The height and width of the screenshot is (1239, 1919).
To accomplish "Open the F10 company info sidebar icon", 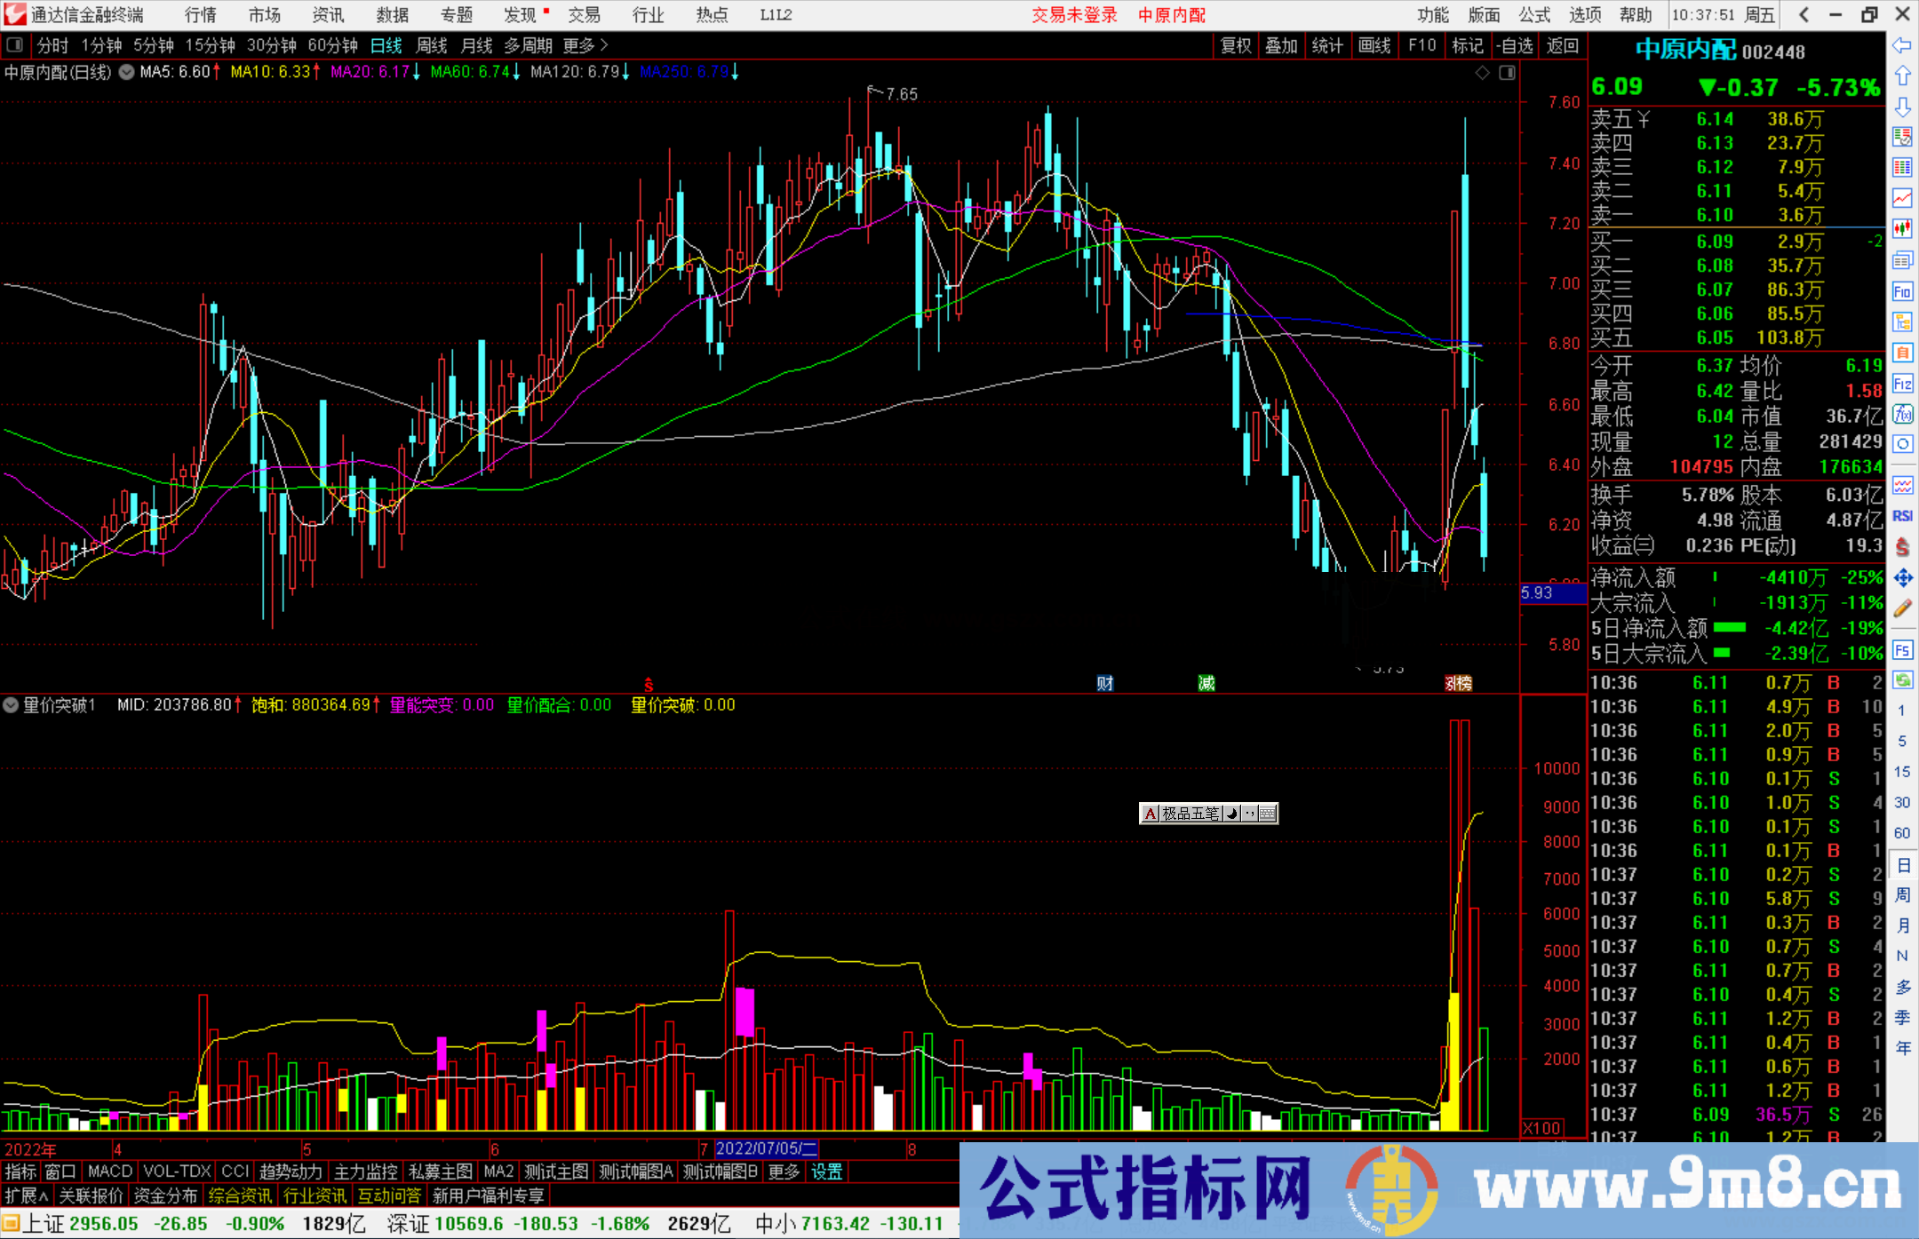I will (x=1902, y=291).
